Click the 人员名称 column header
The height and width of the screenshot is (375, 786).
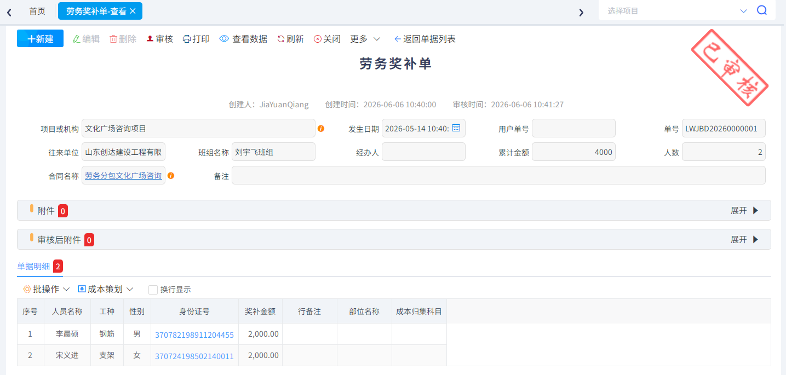(x=67, y=311)
